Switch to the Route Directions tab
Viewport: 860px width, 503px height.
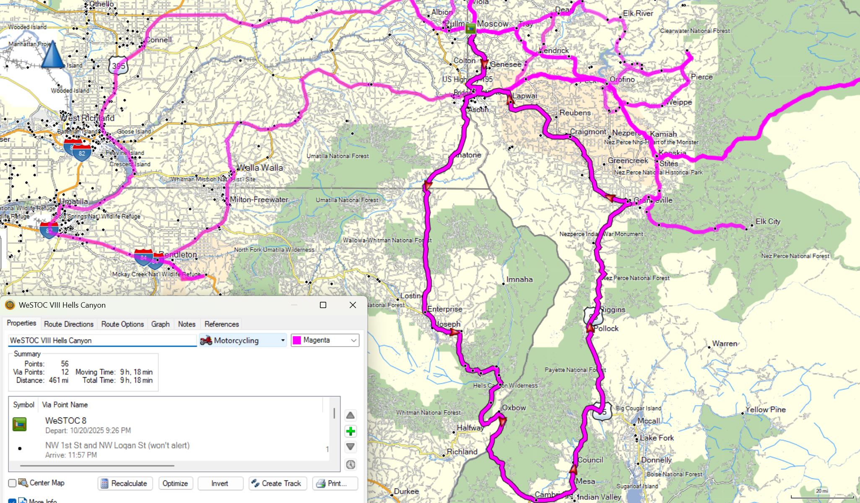(68, 324)
